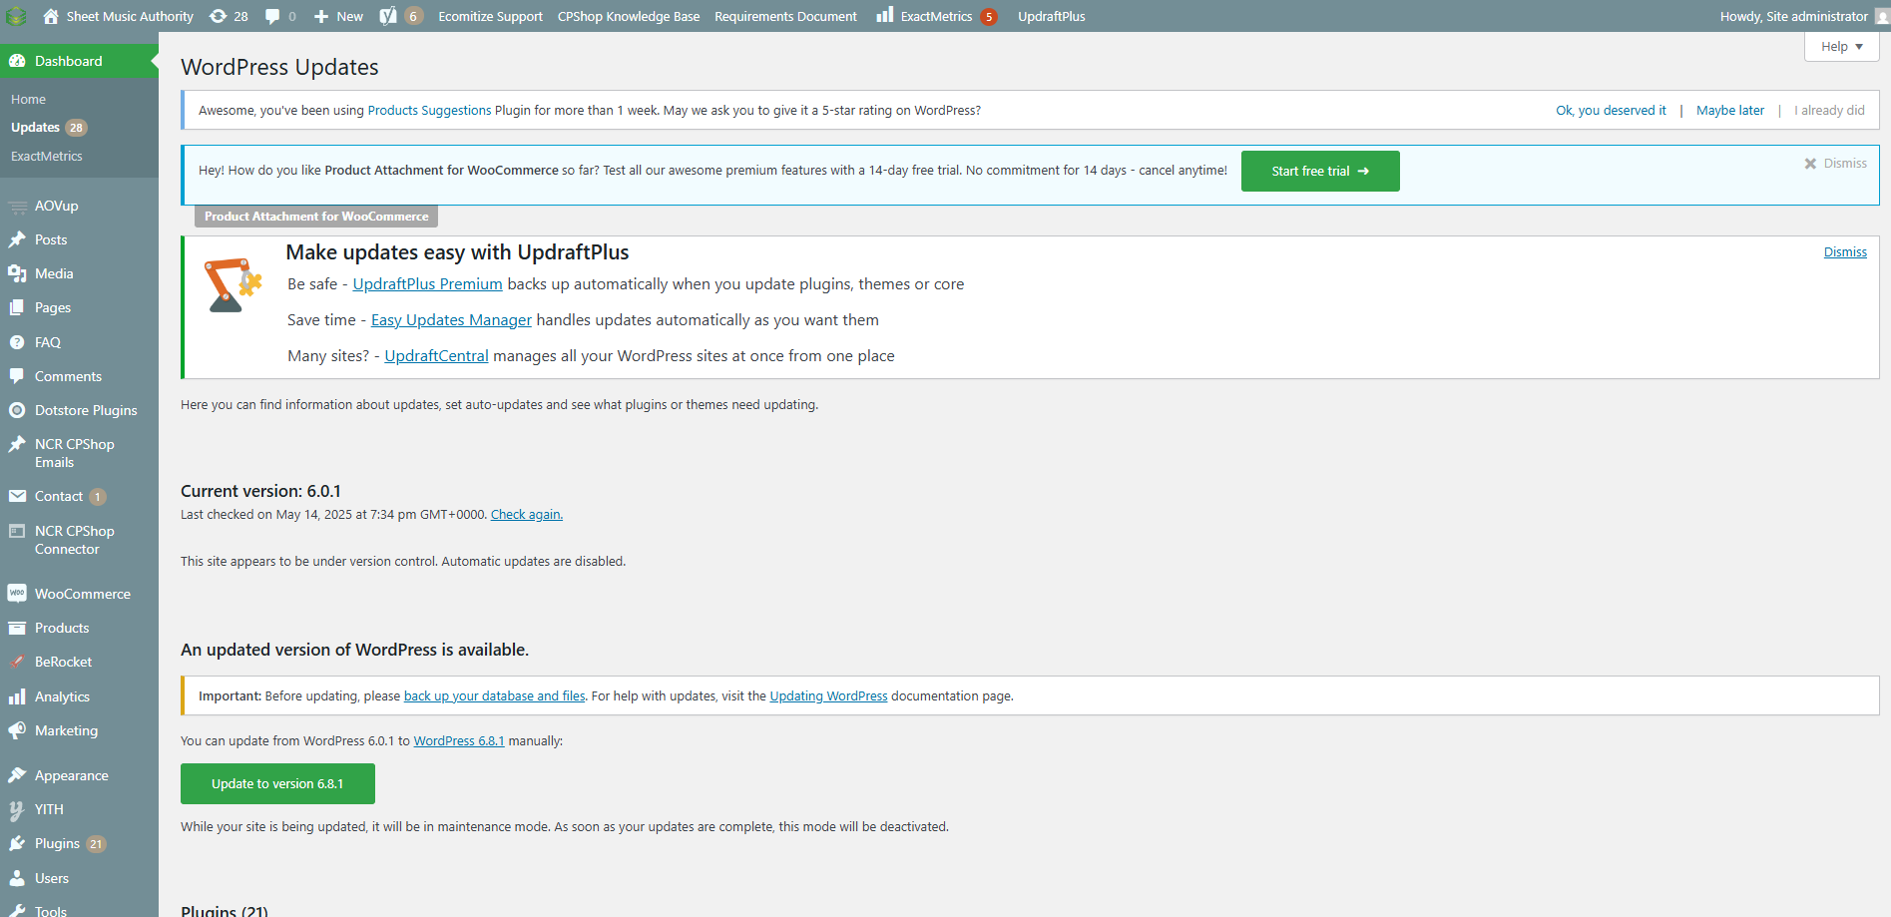Click the ExactMetrics bar chart icon
The image size is (1891, 917).
(x=884, y=15)
